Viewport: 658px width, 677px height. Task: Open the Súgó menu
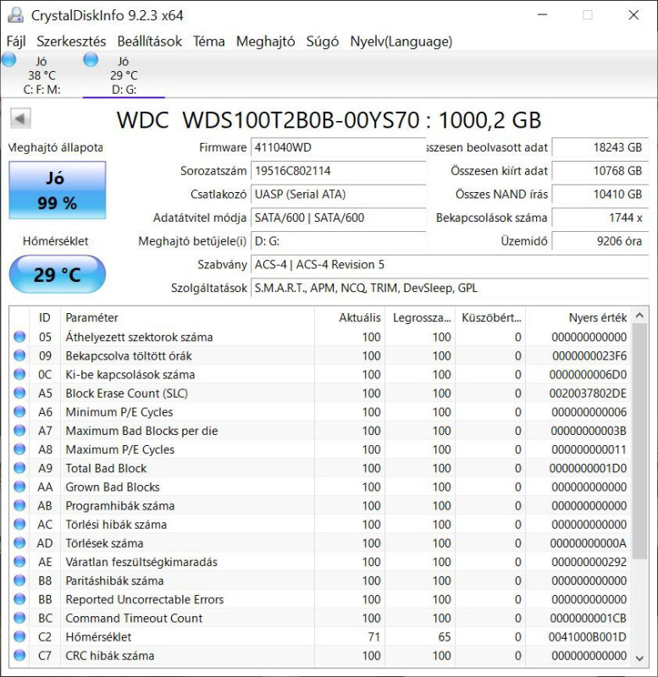click(323, 41)
